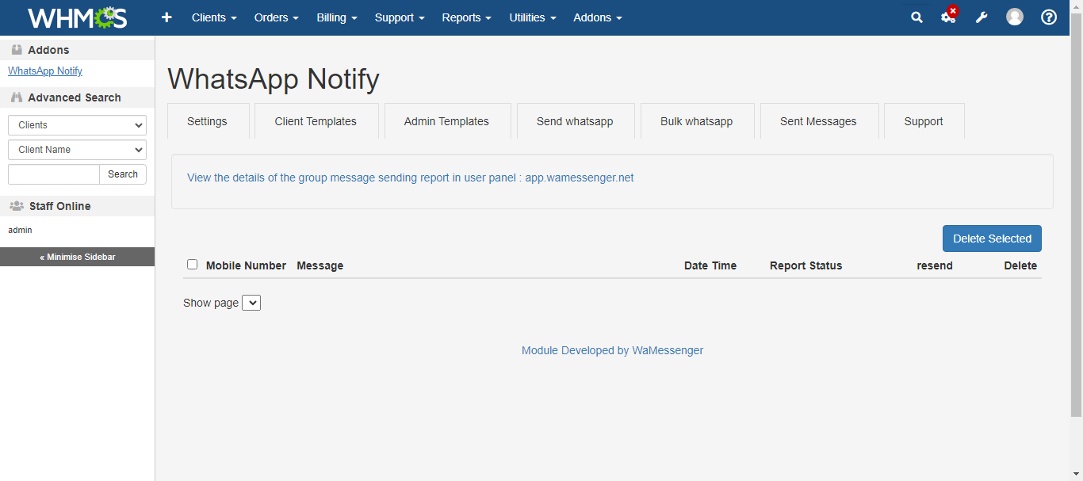The height and width of the screenshot is (481, 1083).
Task: Click the Report Status column header
Action: coord(806,265)
